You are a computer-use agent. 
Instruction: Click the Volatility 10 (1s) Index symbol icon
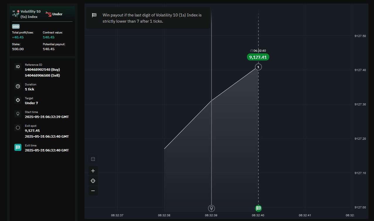tap(16, 14)
